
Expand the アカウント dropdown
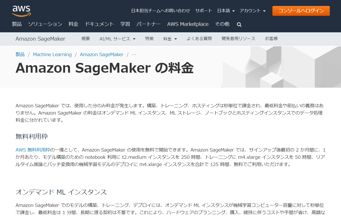point(252,11)
